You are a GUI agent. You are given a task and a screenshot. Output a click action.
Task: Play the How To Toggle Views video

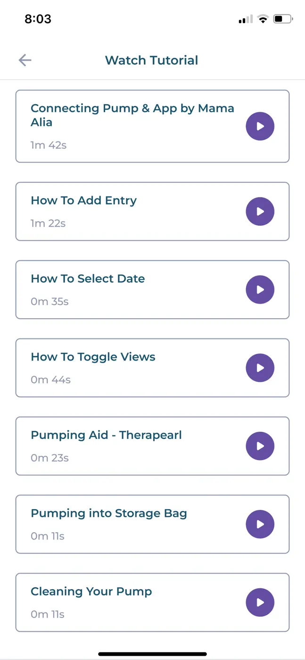(260, 368)
